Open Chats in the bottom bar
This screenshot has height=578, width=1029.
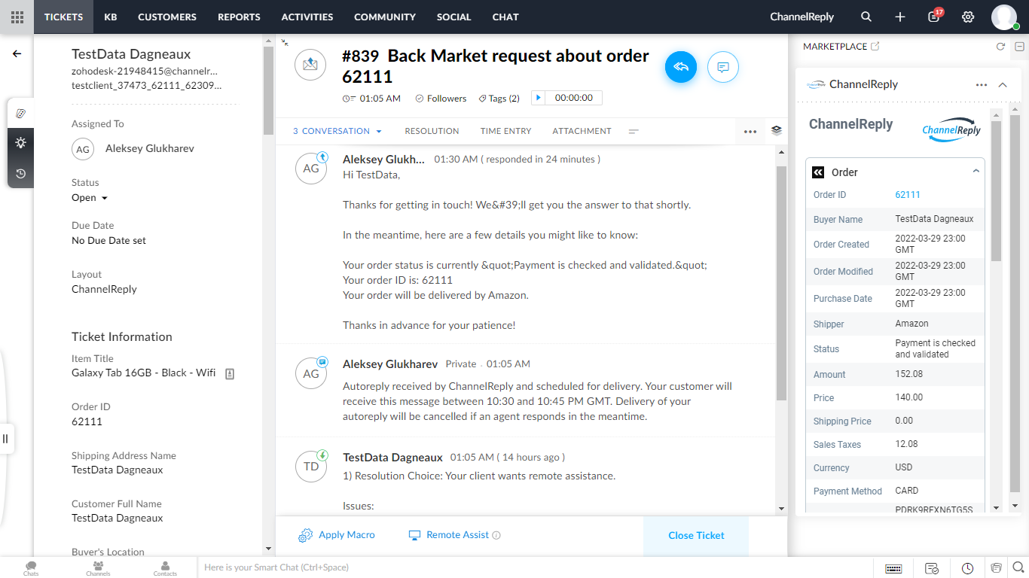click(x=31, y=567)
